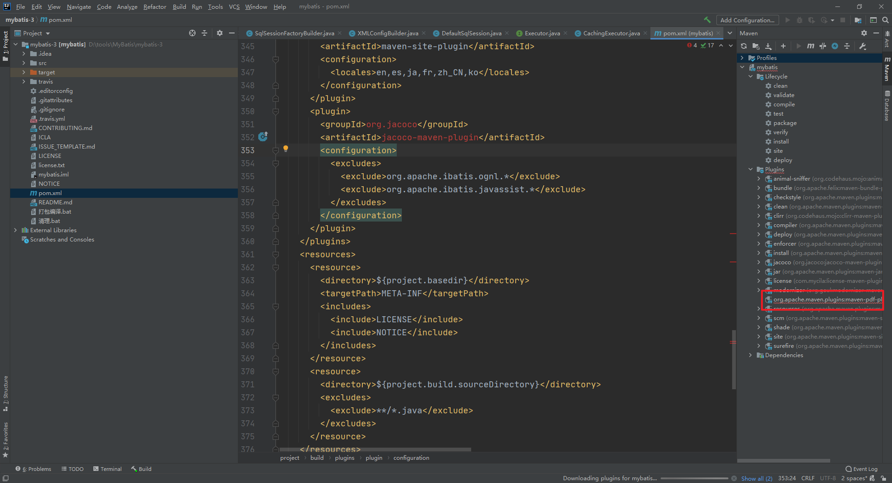Open Project Structure from the toolbar icon
The width and height of the screenshot is (892, 483).
tap(858, 20)
